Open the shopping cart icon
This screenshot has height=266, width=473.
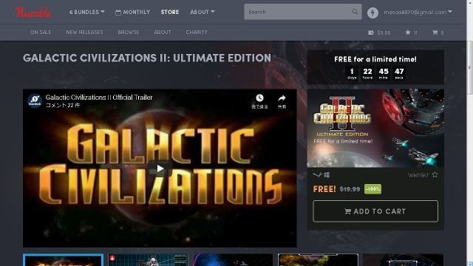[435, 33]
